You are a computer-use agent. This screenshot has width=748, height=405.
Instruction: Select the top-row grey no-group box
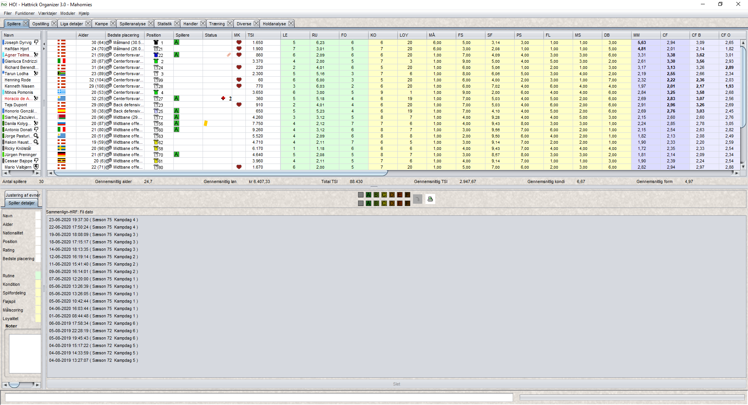(361, 195)
